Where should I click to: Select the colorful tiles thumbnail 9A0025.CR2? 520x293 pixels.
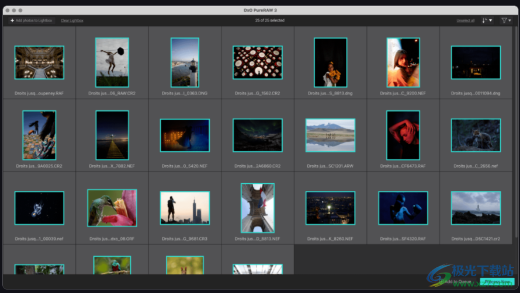click(x=39, y=135)
